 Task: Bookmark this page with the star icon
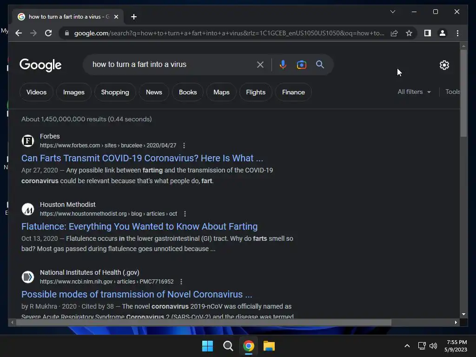coord(409,33)
